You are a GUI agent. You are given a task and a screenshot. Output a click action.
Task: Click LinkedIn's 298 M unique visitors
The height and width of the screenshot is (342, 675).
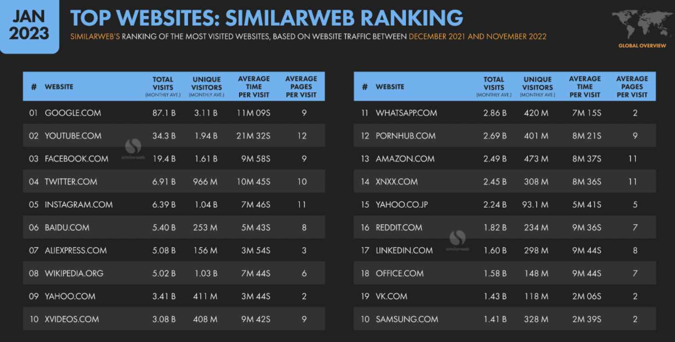[x=536, y=250]
